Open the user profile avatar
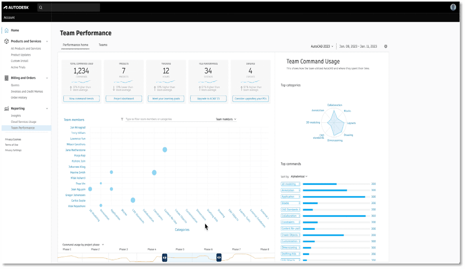Image resolution: width=465 pixels, height=269 pixels. [453, 7]
